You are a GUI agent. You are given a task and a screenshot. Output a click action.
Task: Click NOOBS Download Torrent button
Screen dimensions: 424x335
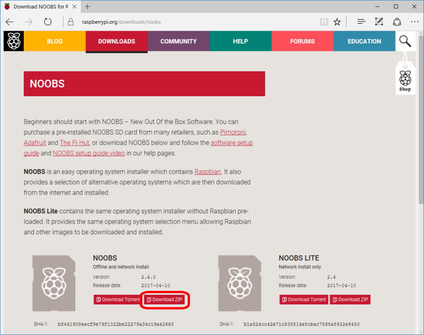116,299
